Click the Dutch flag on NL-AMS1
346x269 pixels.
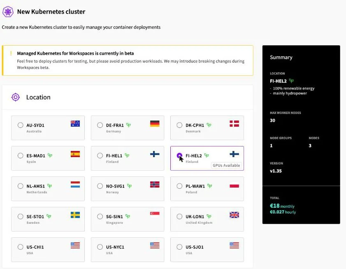[75, 185]
